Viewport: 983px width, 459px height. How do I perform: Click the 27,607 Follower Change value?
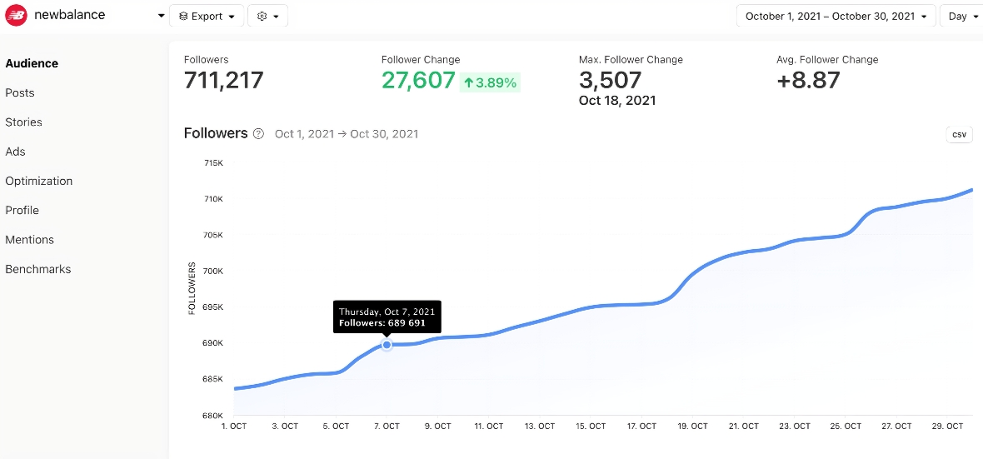(418, 81)
